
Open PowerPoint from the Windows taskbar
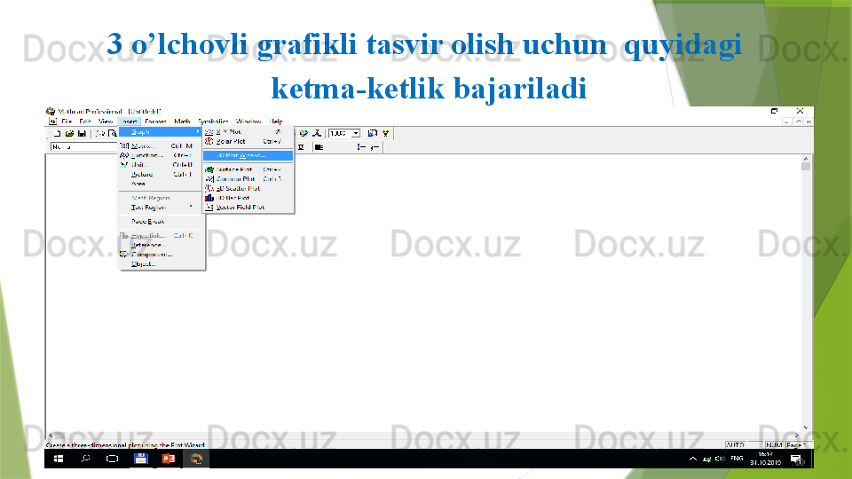point(168,459)
